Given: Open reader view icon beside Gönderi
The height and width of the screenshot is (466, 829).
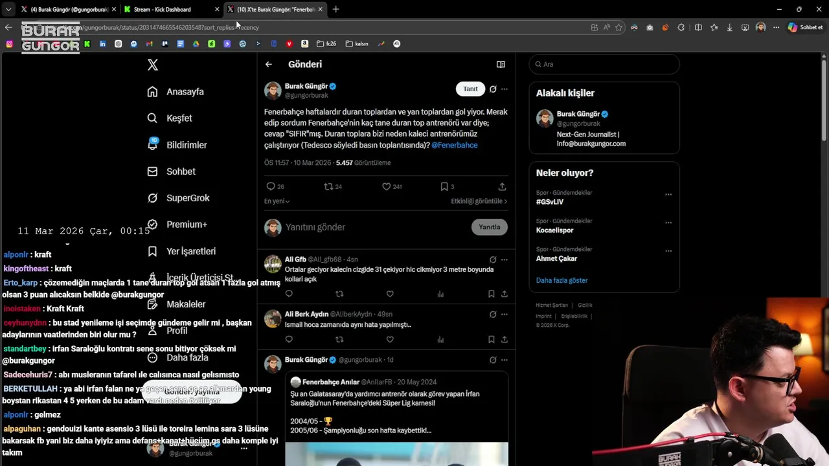Looking at the screenshot, I should tap(501, 64).
